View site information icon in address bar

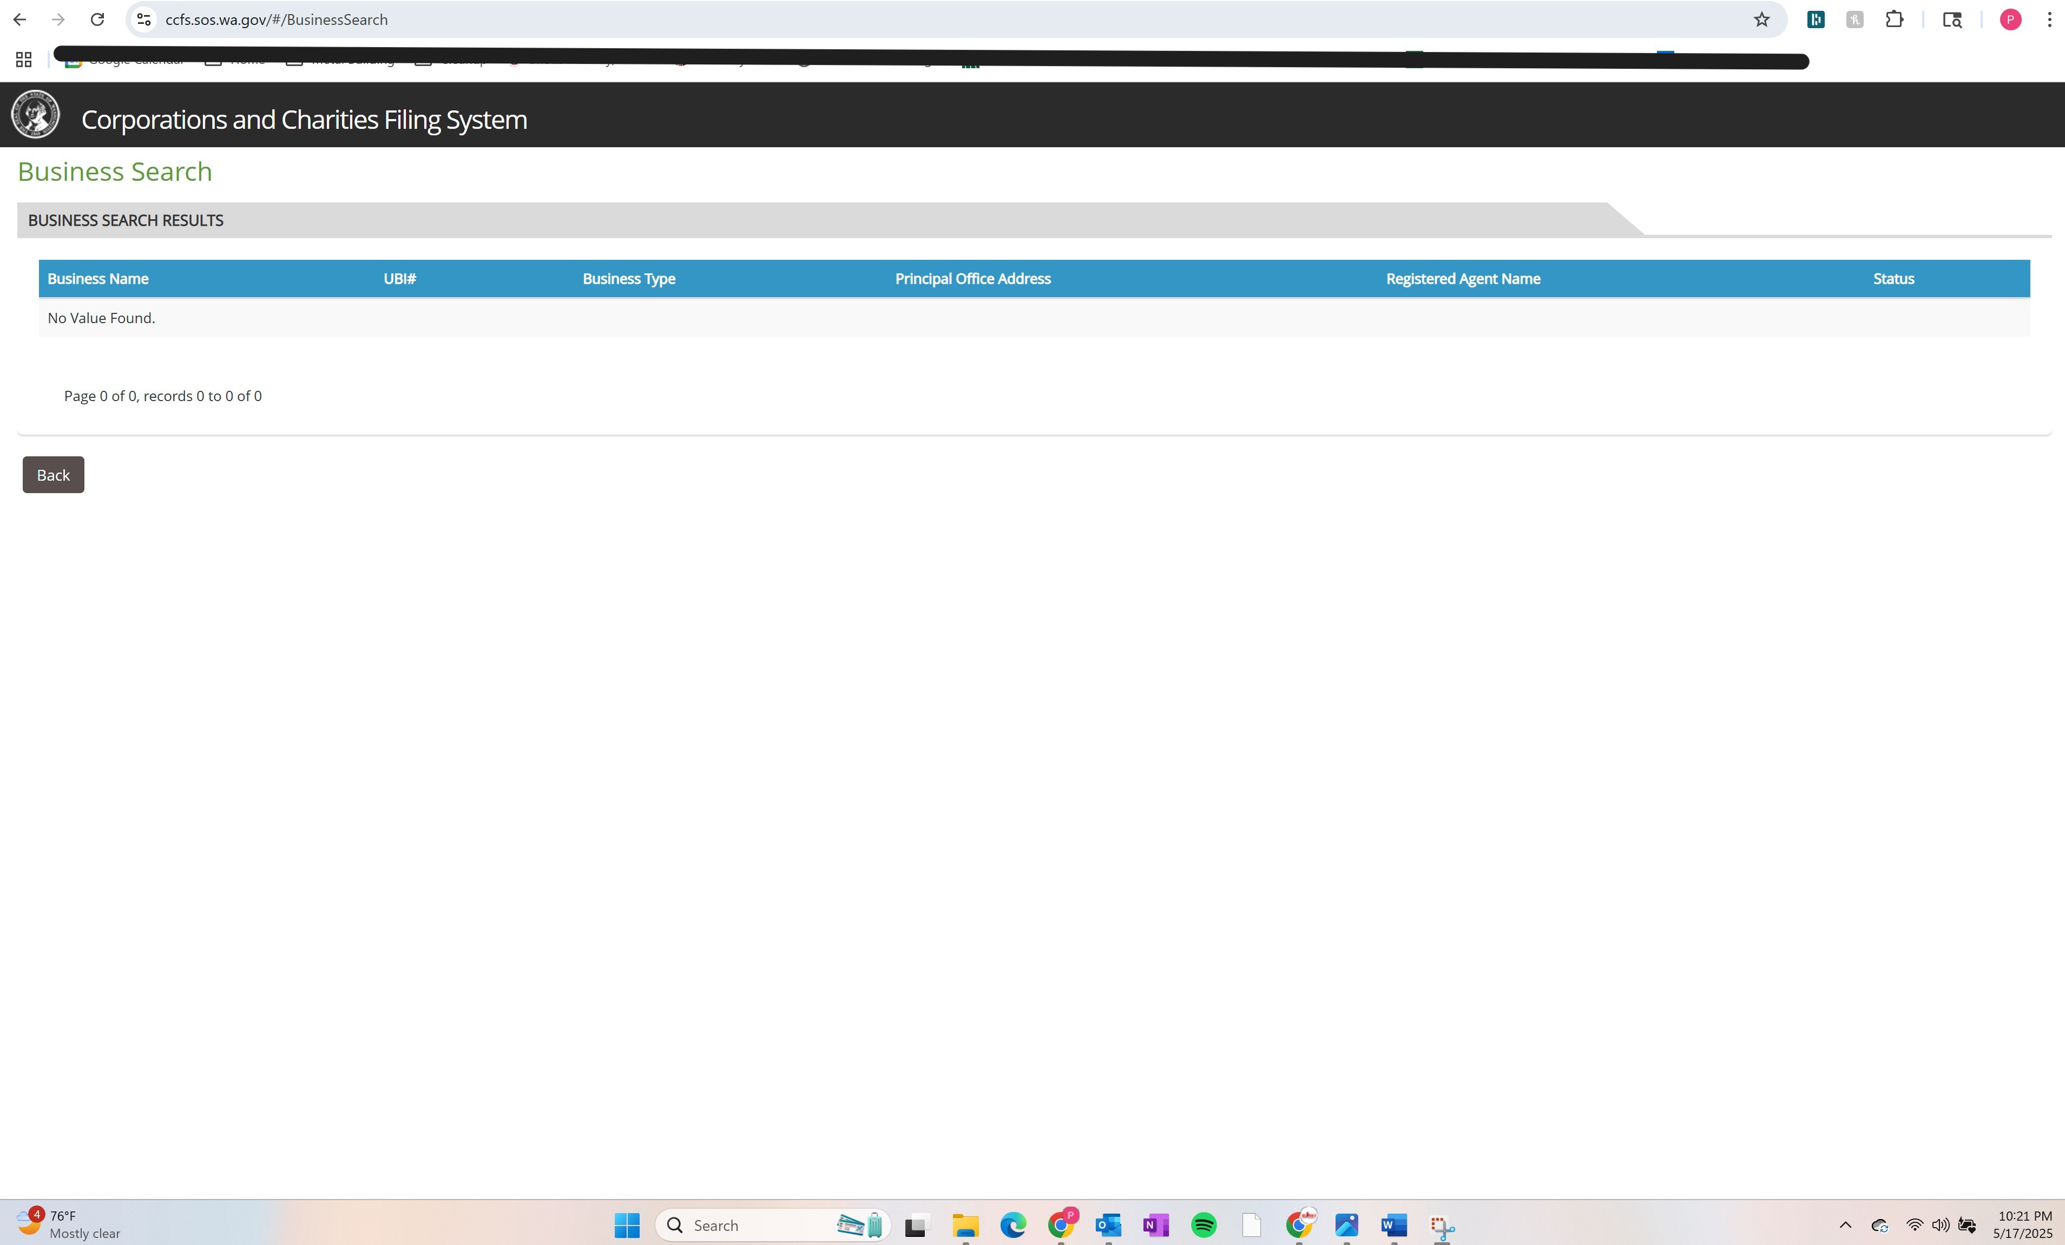(x=144, y=19)
